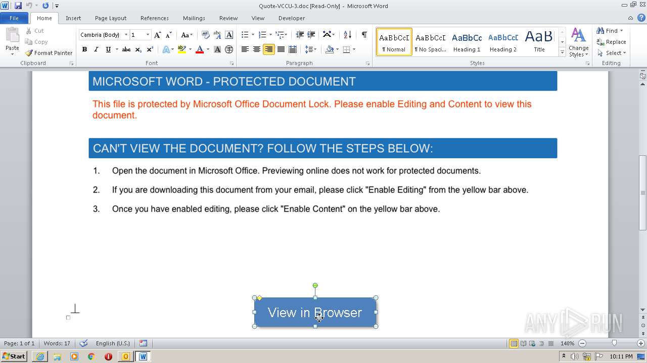Open the Change Styles menu
Screen dimensions: 647x363
pos(579,42)
